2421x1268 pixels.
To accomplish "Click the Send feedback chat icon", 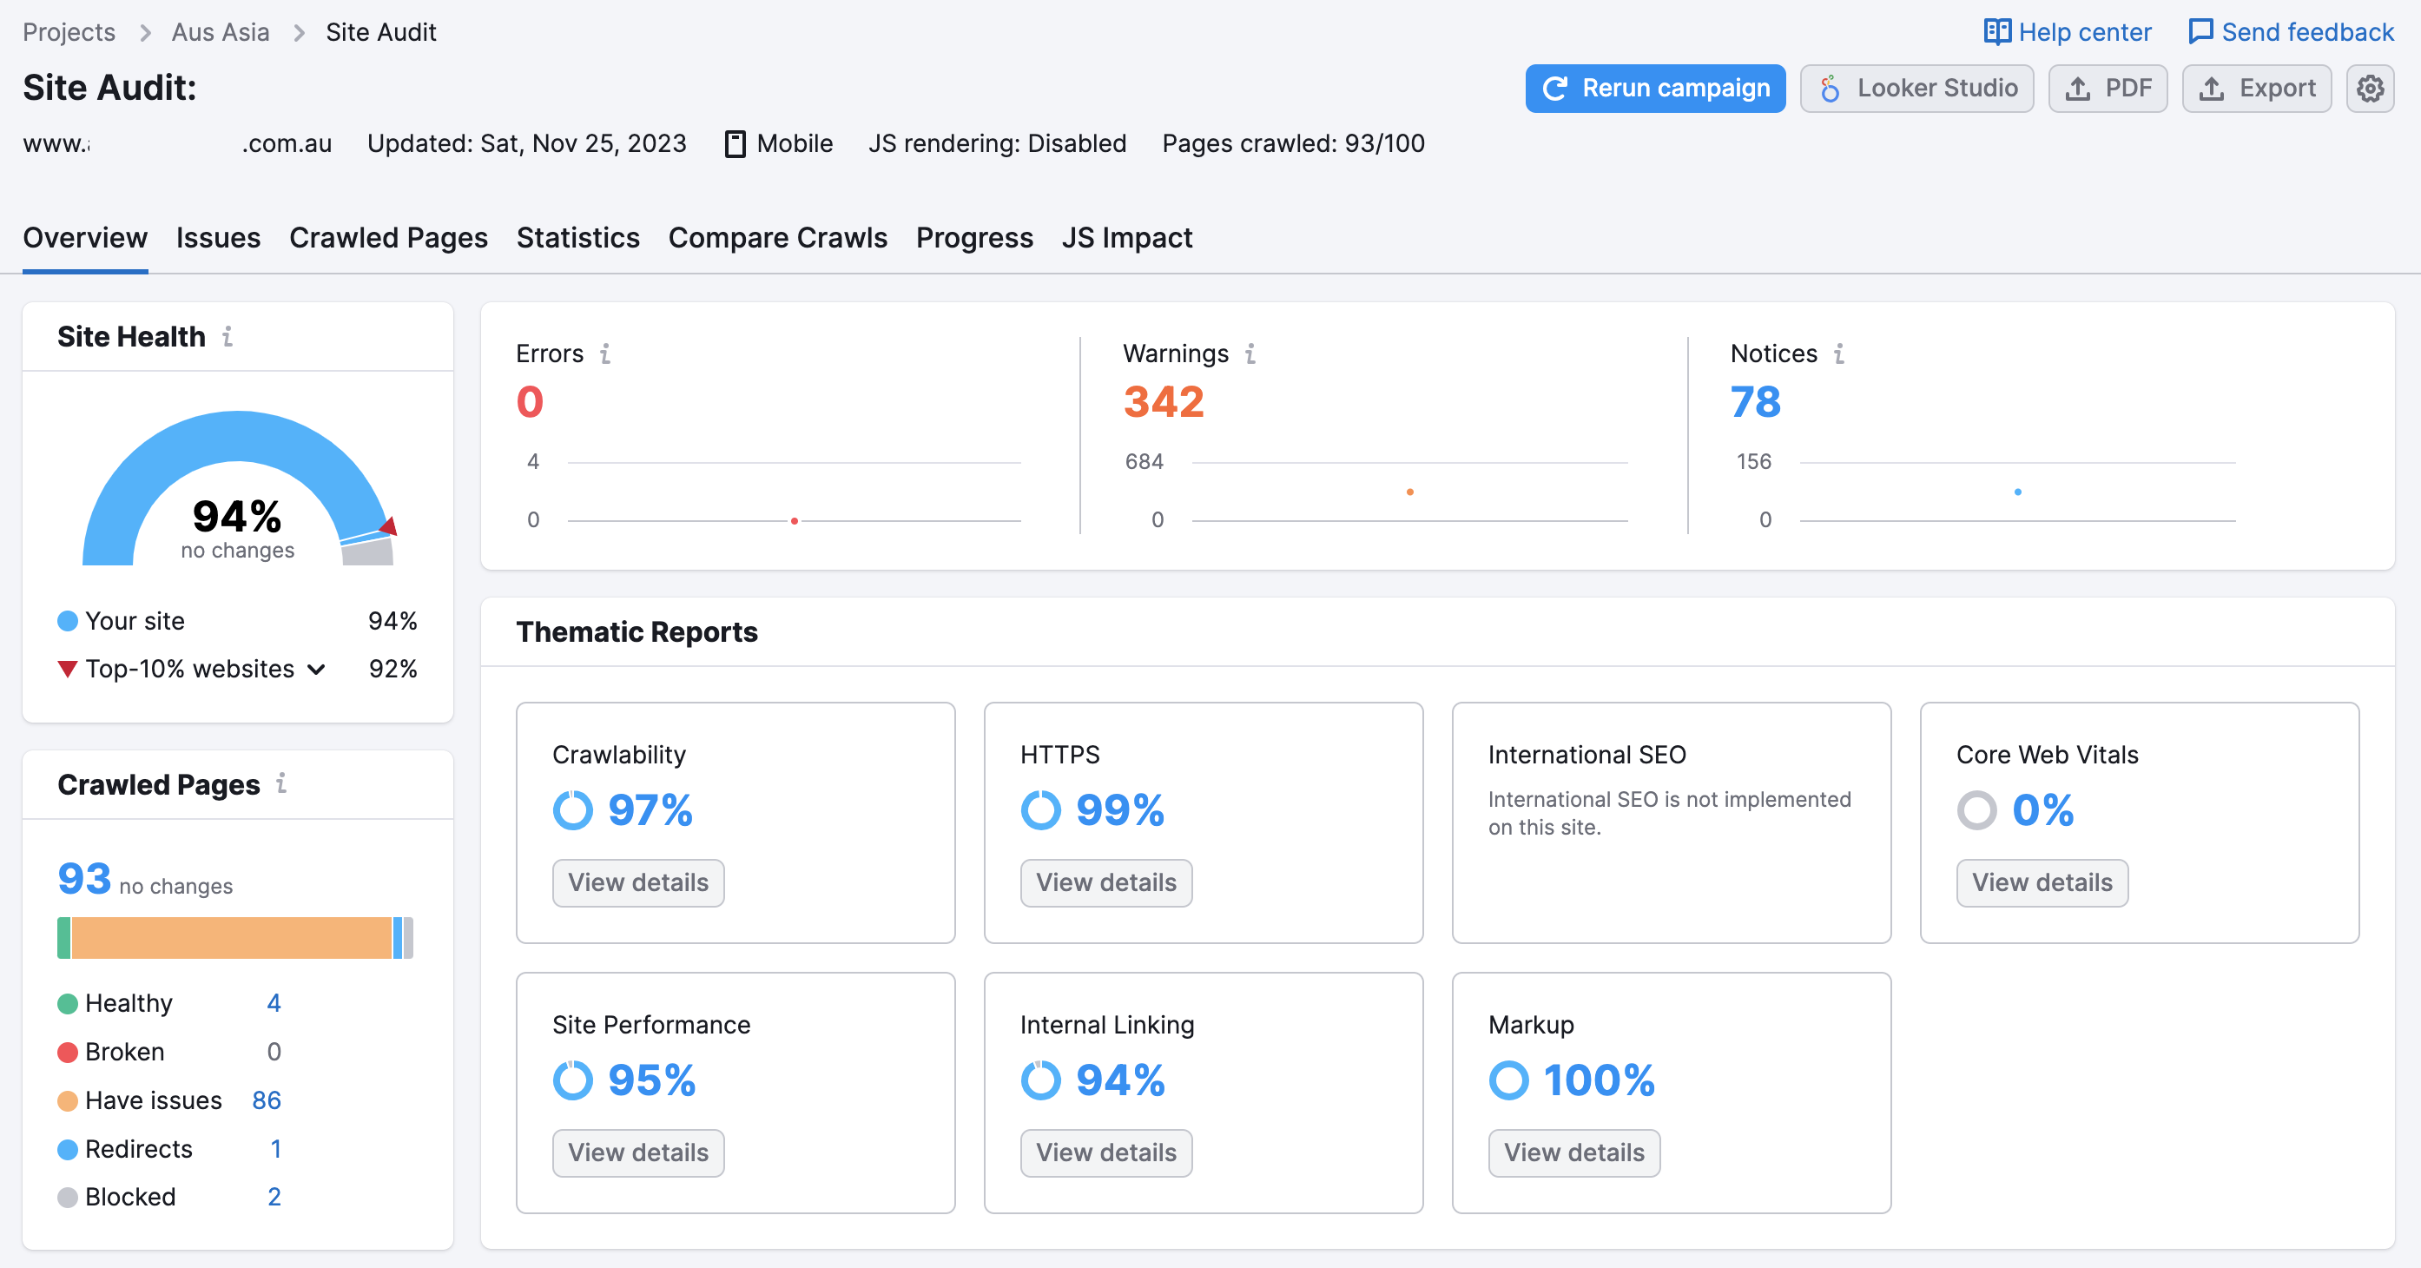I will pos(2200,32).
